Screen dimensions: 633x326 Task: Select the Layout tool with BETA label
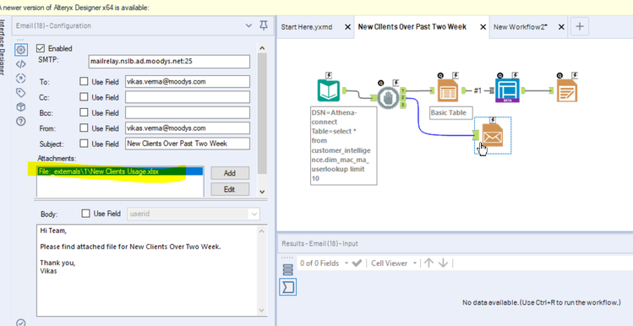click(508, 90)
